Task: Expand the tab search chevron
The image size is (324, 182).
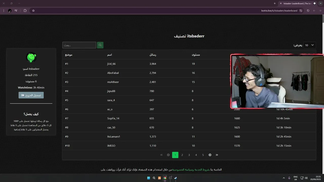Action: pyautogui.click(x=321, y=3)
